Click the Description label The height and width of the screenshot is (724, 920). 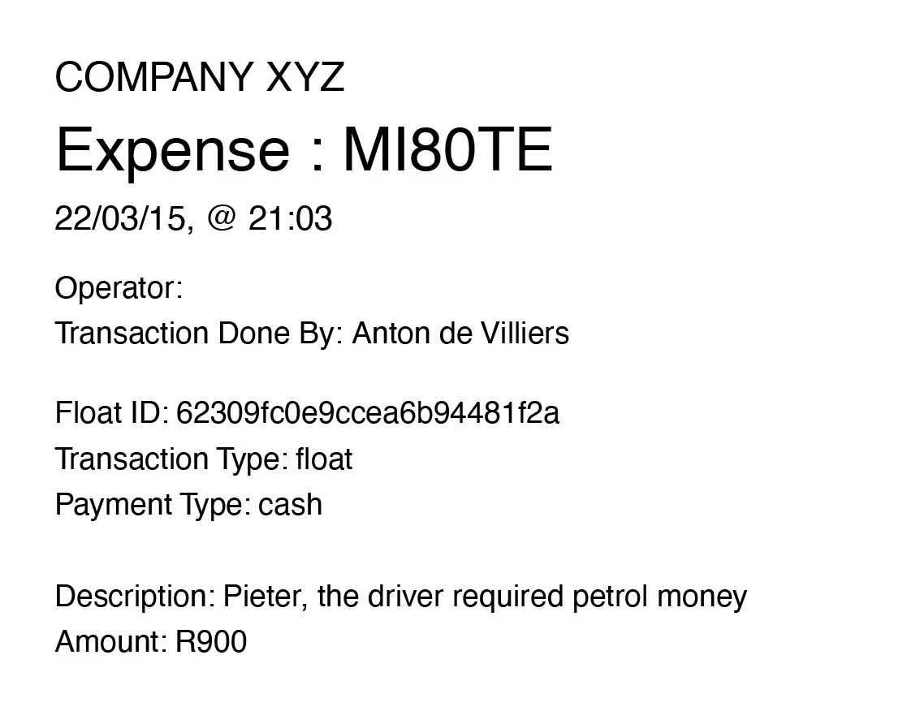coord(135,597)
